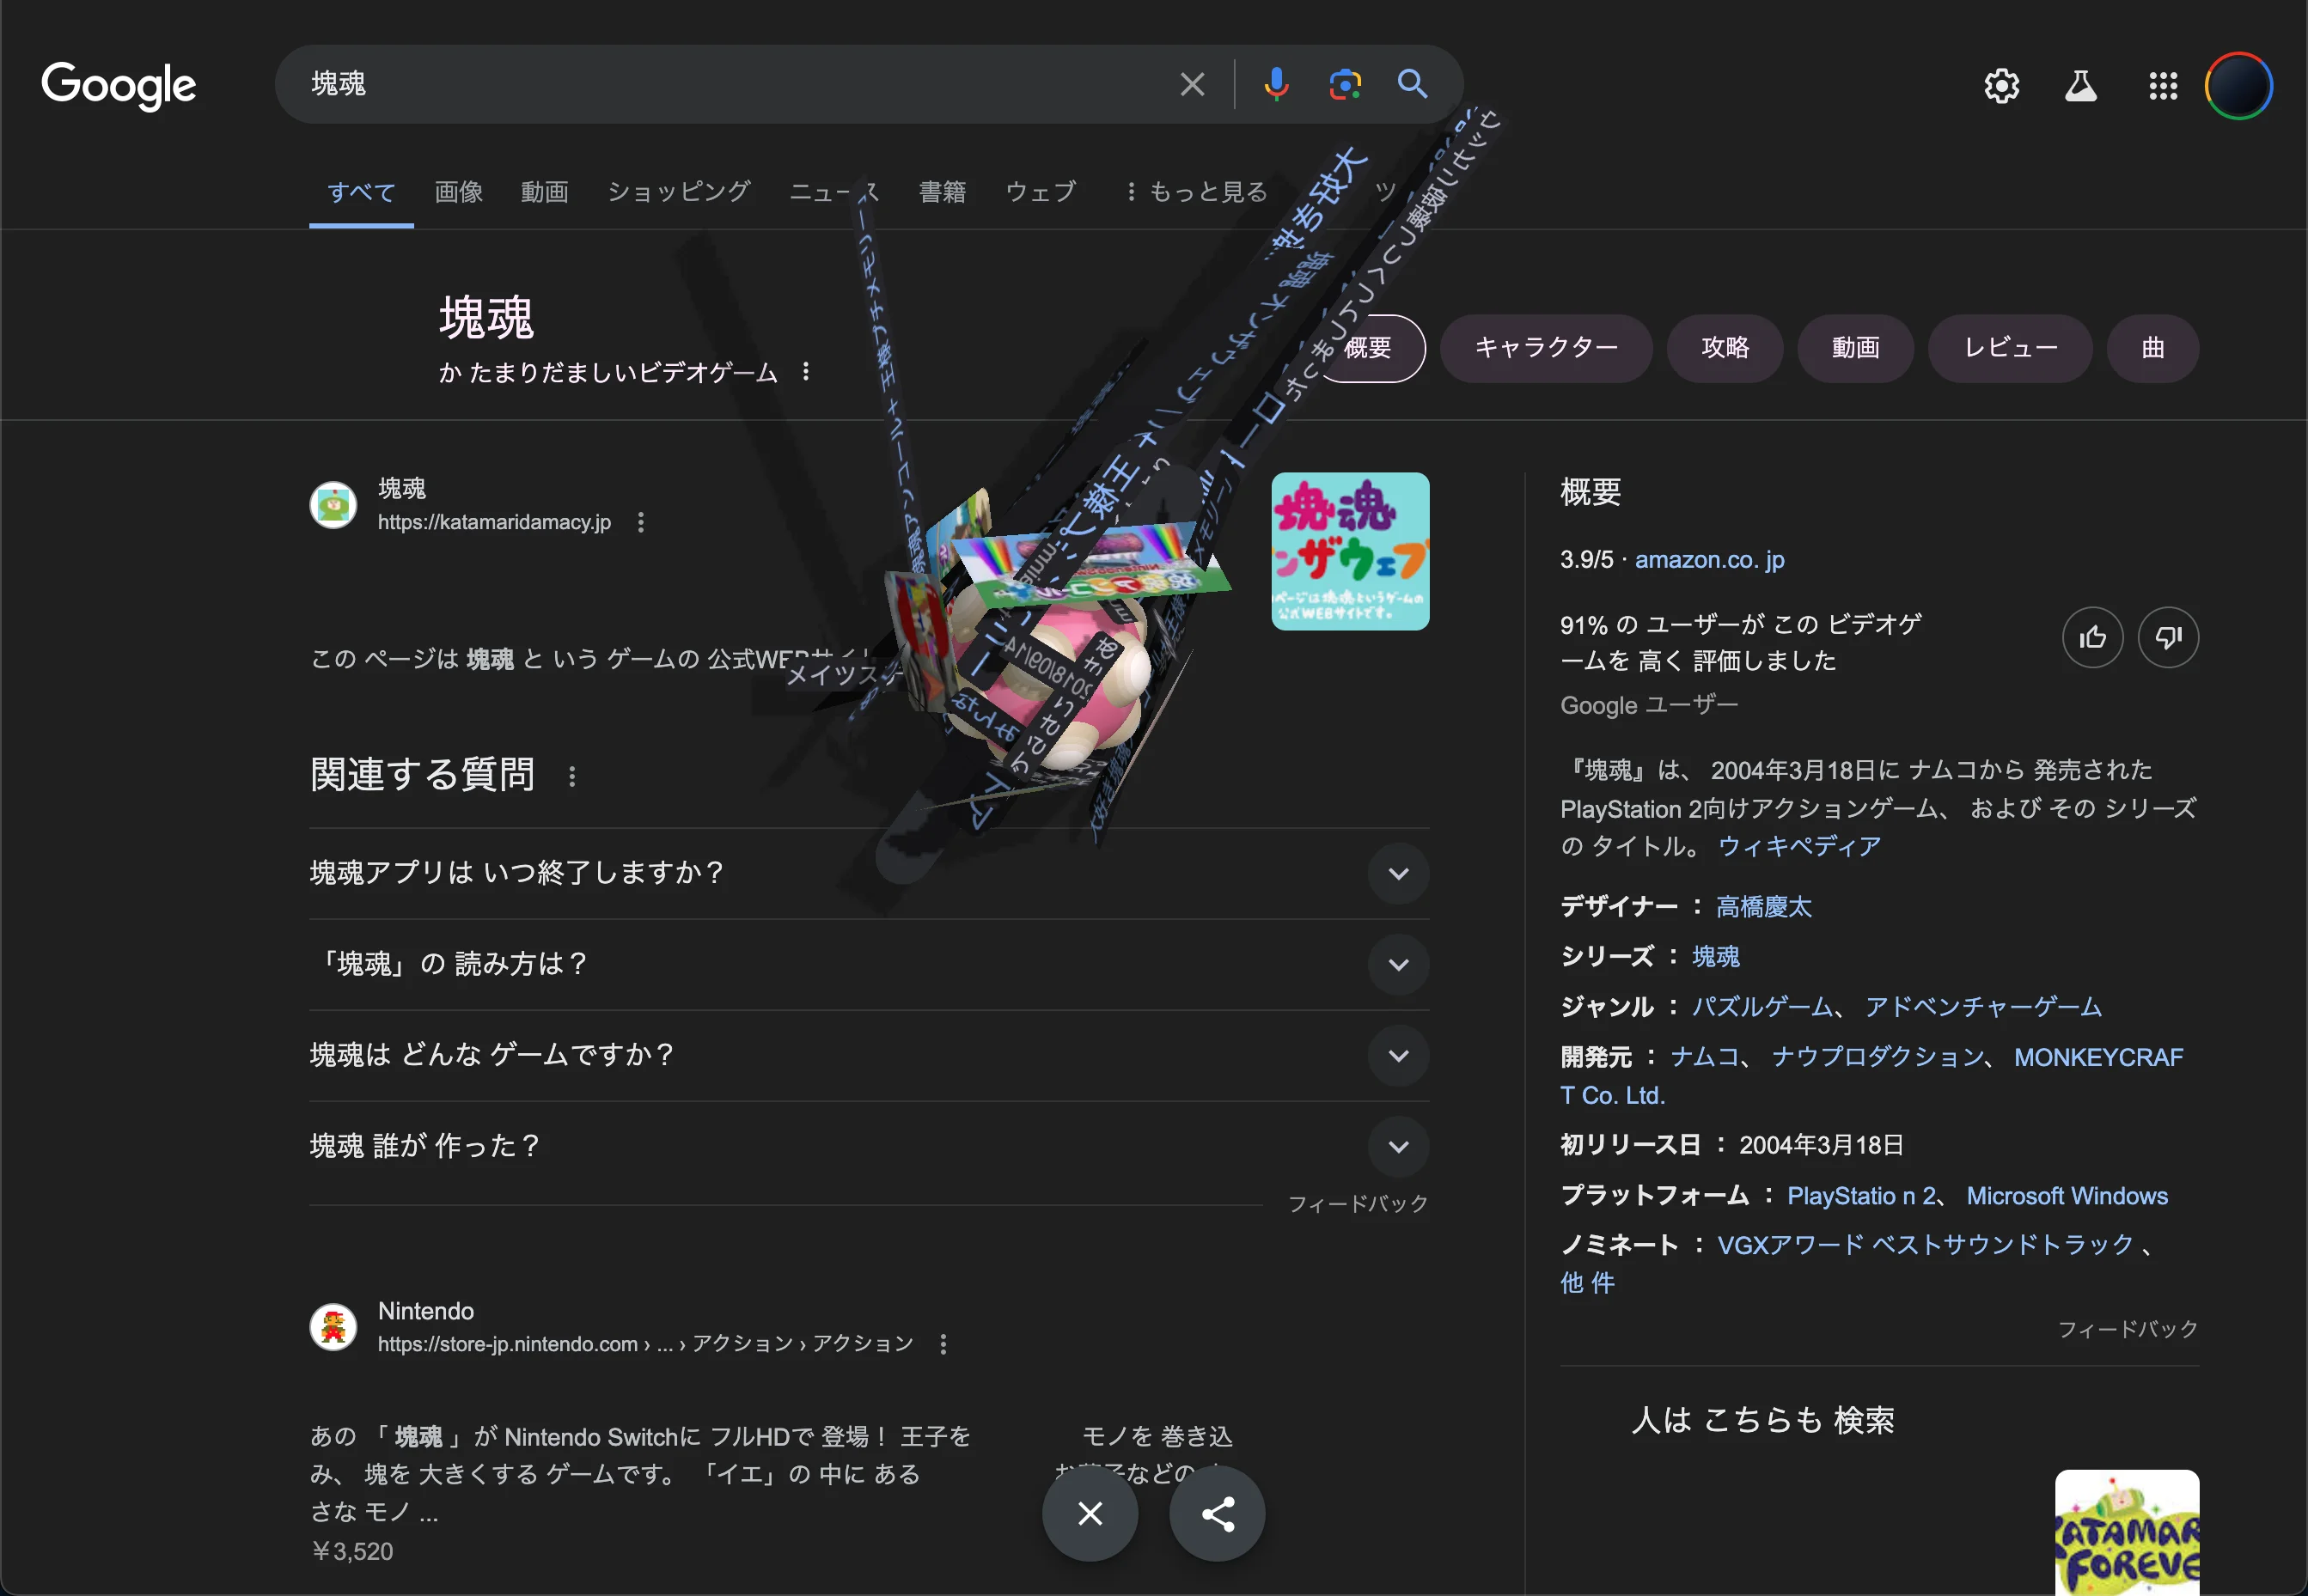Image resolution: width=2308 pixels, height=1596 pixels.
Task: Click the katamaridamacy.jp site favicon
Action: [333, 505]
